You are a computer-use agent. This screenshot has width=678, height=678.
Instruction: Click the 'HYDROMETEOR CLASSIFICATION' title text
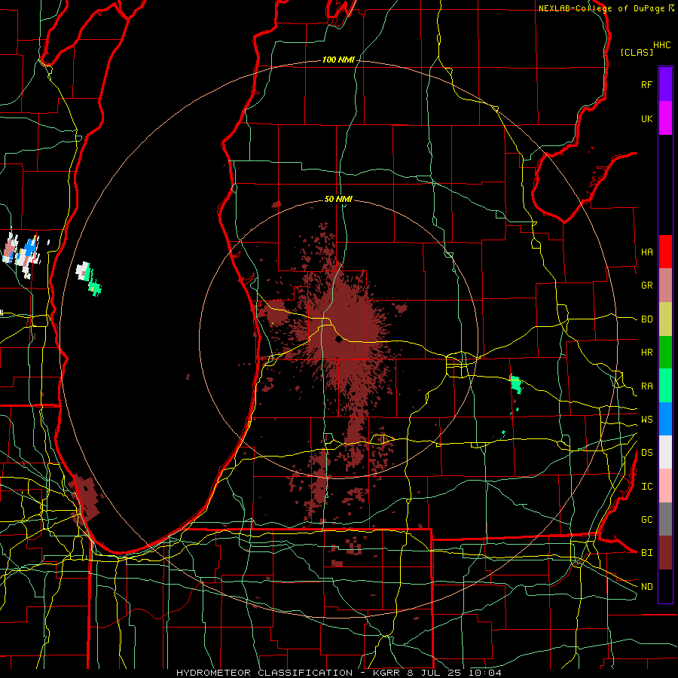264,673
